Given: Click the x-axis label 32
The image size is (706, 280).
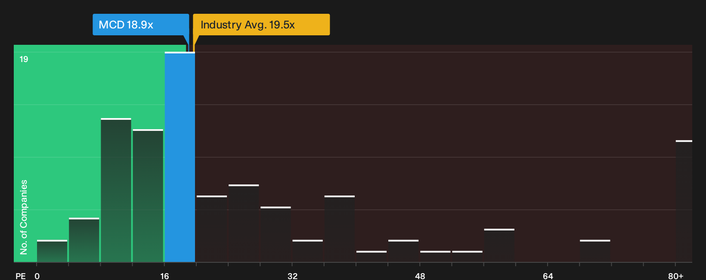Looking at the screenshot, I should click(292, 276).
